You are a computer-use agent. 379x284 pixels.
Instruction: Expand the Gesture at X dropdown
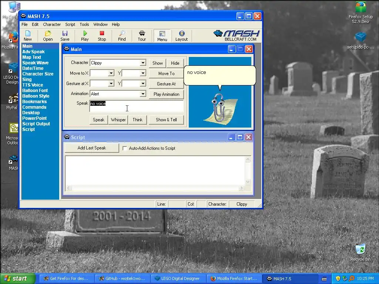tap(111, 84)
